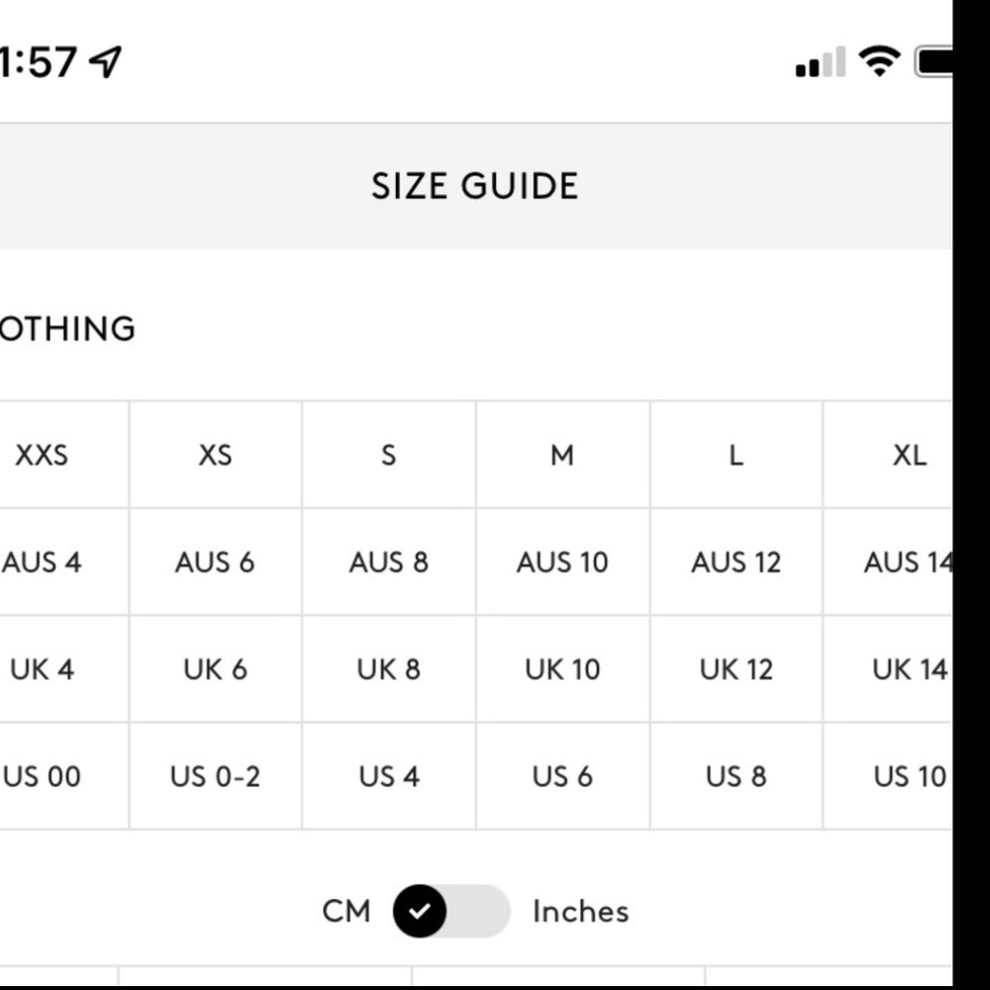Tap the cellular signal bars icon
The width and height of the screenshot is (990, 990).
(x=820, y=61)
